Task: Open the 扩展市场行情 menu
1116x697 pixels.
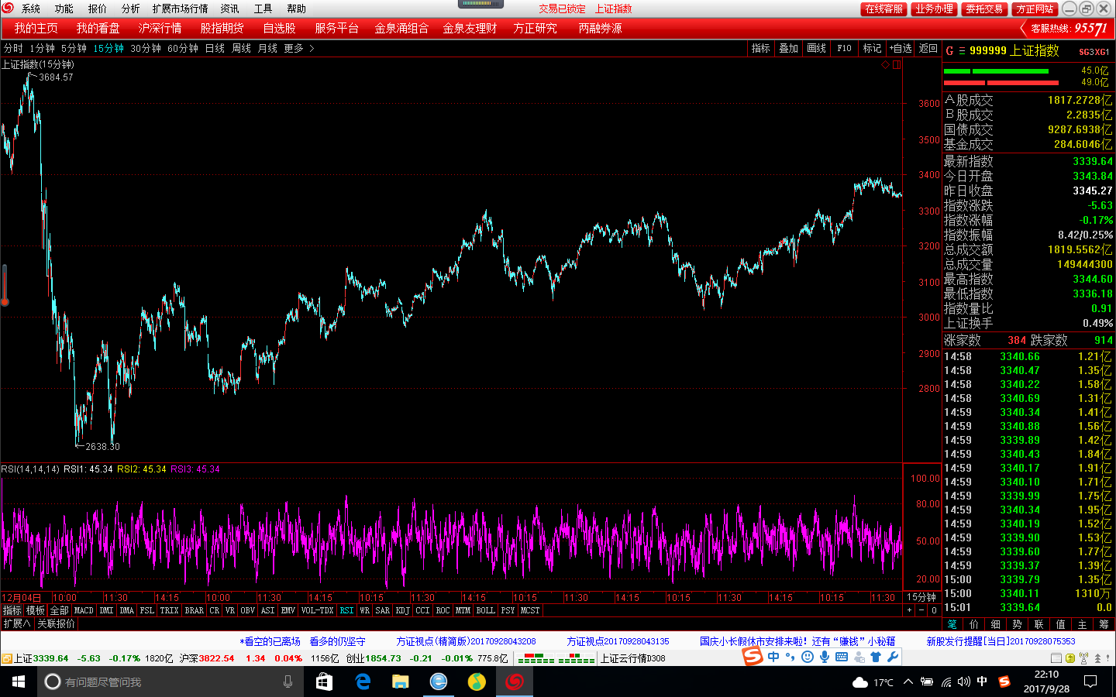Action: click(180, 9)
